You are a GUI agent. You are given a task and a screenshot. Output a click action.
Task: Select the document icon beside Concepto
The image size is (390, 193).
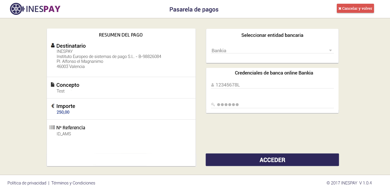point(53,84)
